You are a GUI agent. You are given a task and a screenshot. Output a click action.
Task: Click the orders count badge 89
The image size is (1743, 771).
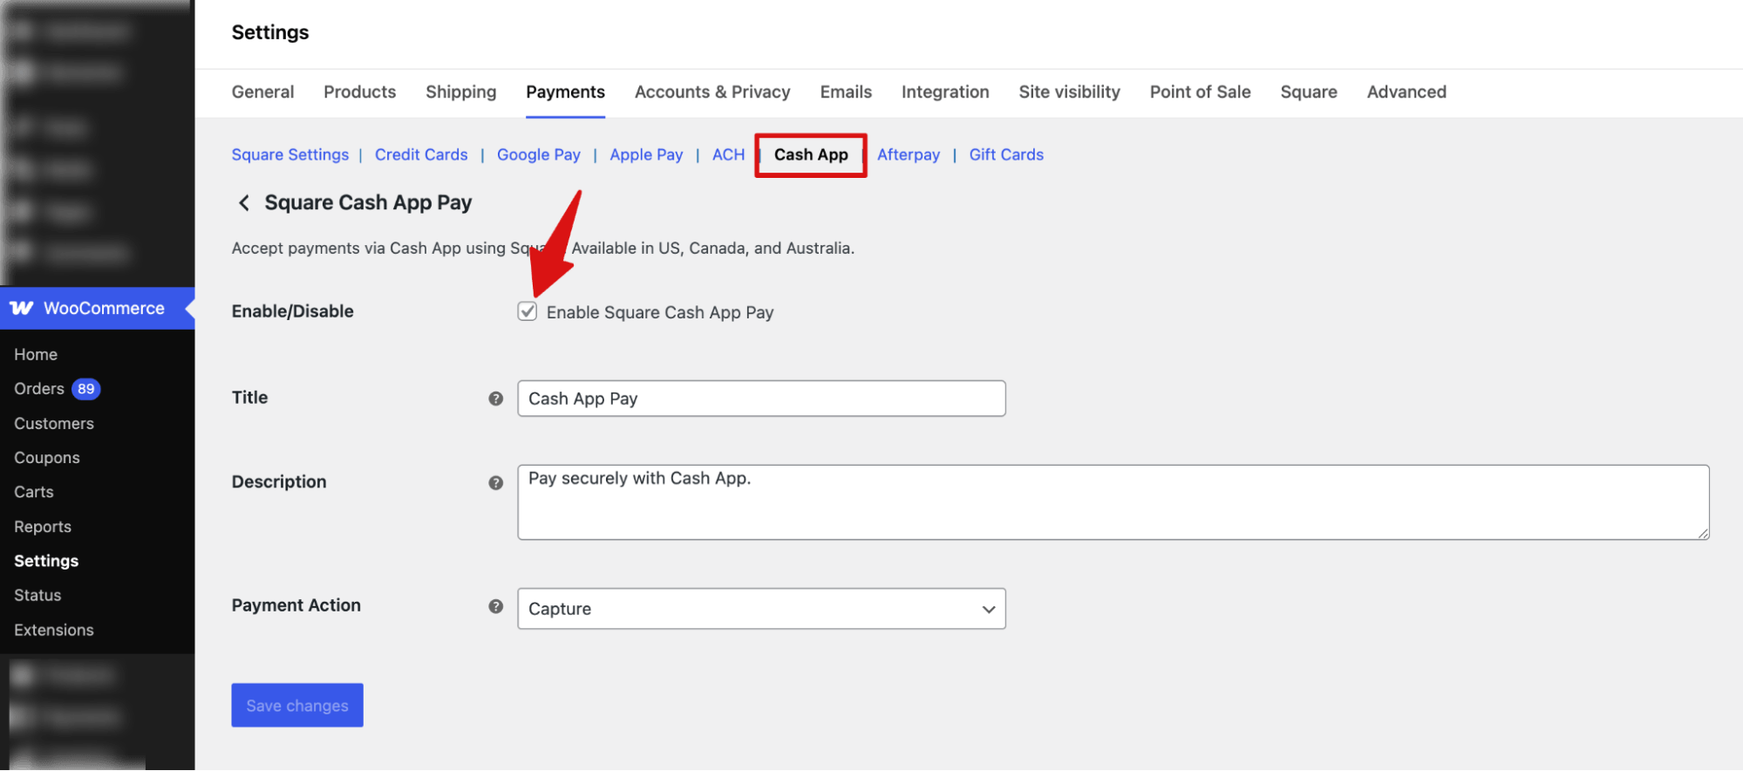(85, 389)
